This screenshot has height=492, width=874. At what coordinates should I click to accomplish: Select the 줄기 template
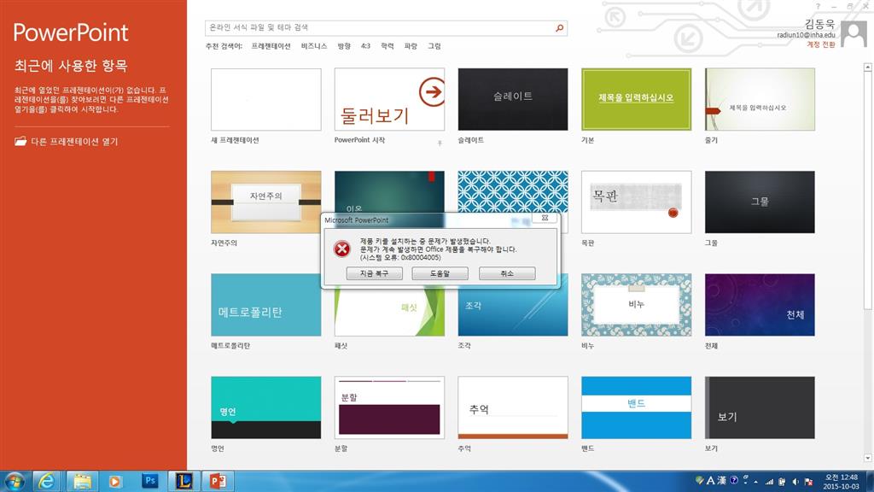(x=760, y=99)
